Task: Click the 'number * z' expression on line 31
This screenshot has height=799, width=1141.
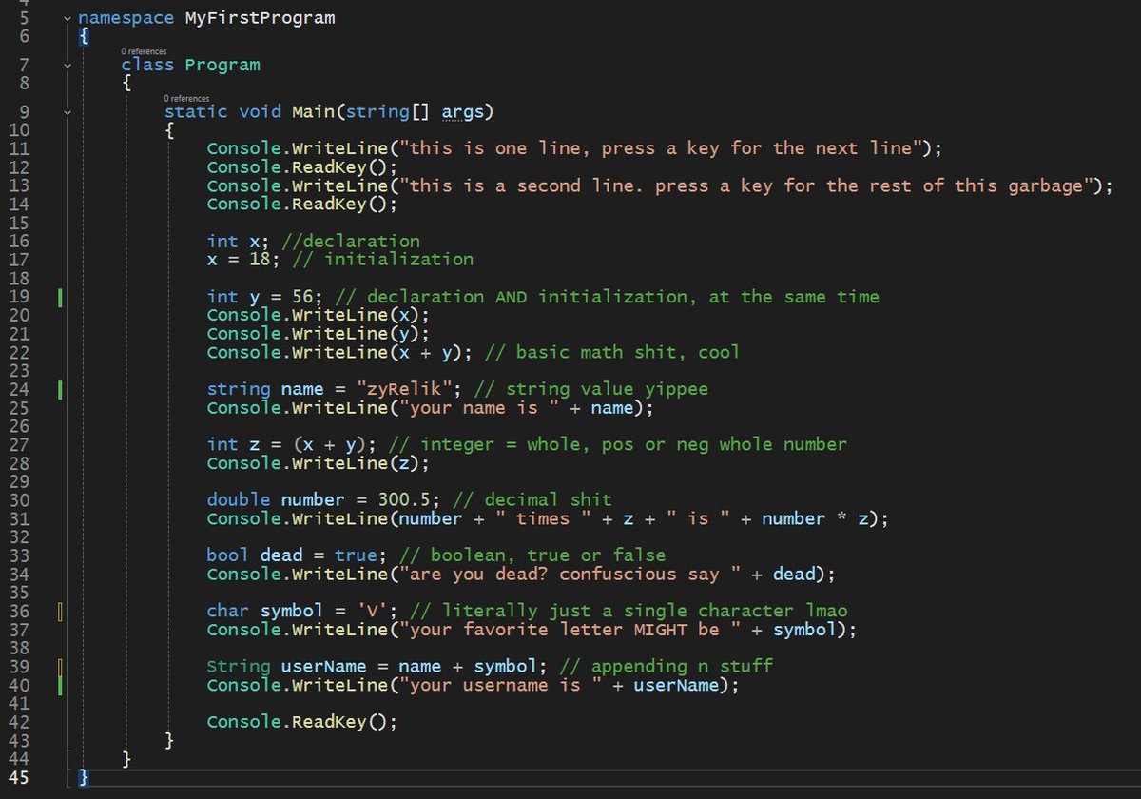Action: pyautogui.click(x=815, y=519)
